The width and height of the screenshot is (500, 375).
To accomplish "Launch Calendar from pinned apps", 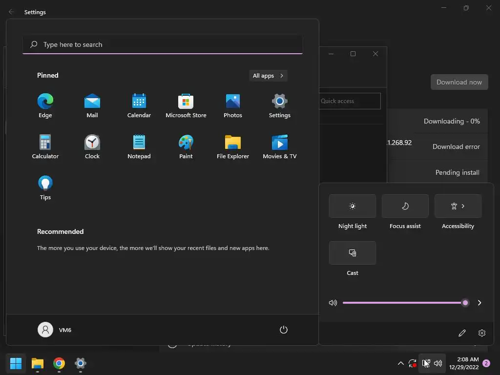I will [139, 106].
